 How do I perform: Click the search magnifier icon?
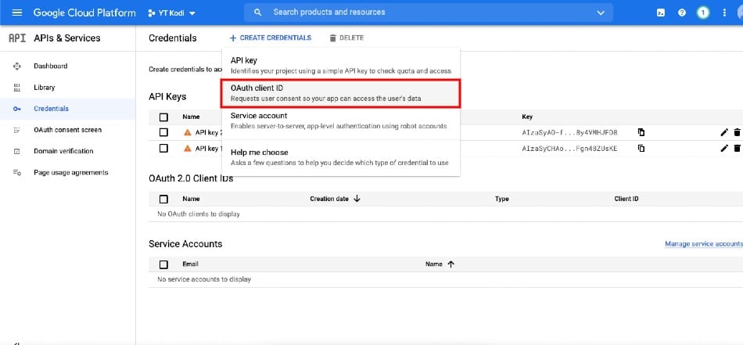[x=258, y=13]
